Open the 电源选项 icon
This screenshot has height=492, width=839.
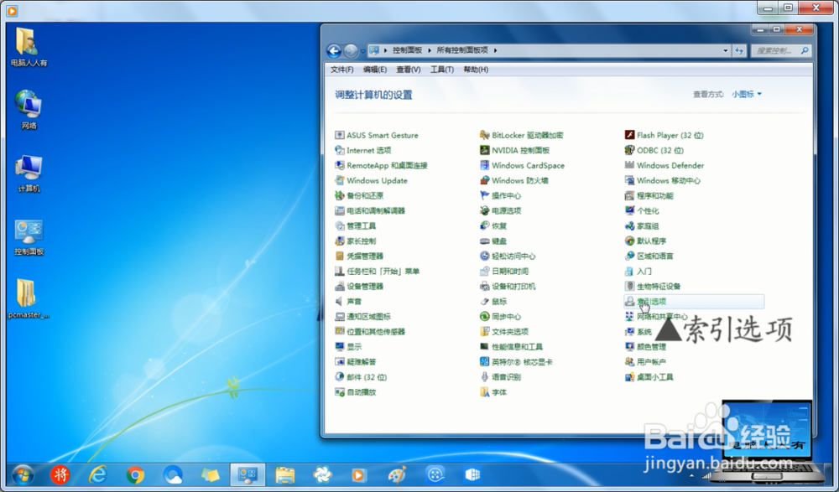484,210
